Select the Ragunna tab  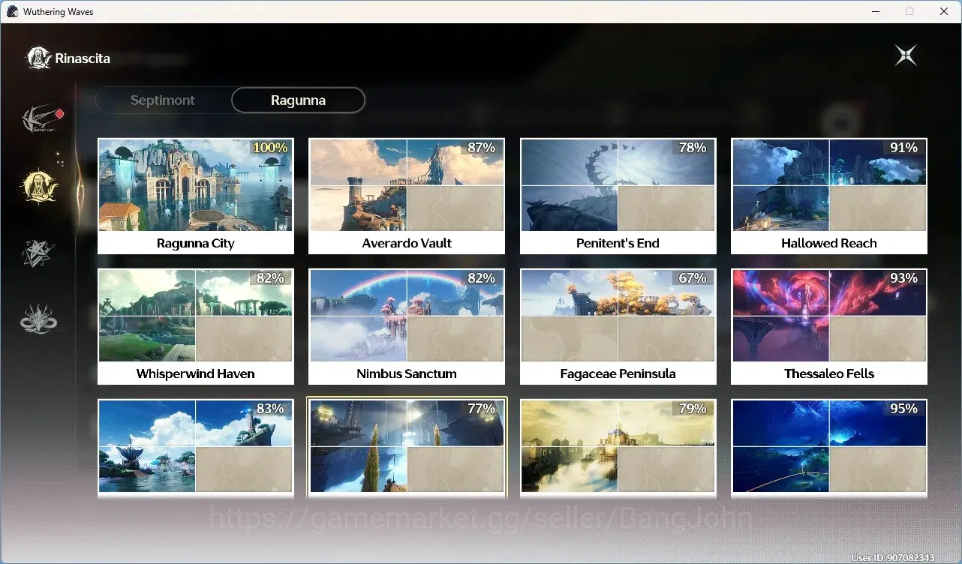tap(298, 100)
